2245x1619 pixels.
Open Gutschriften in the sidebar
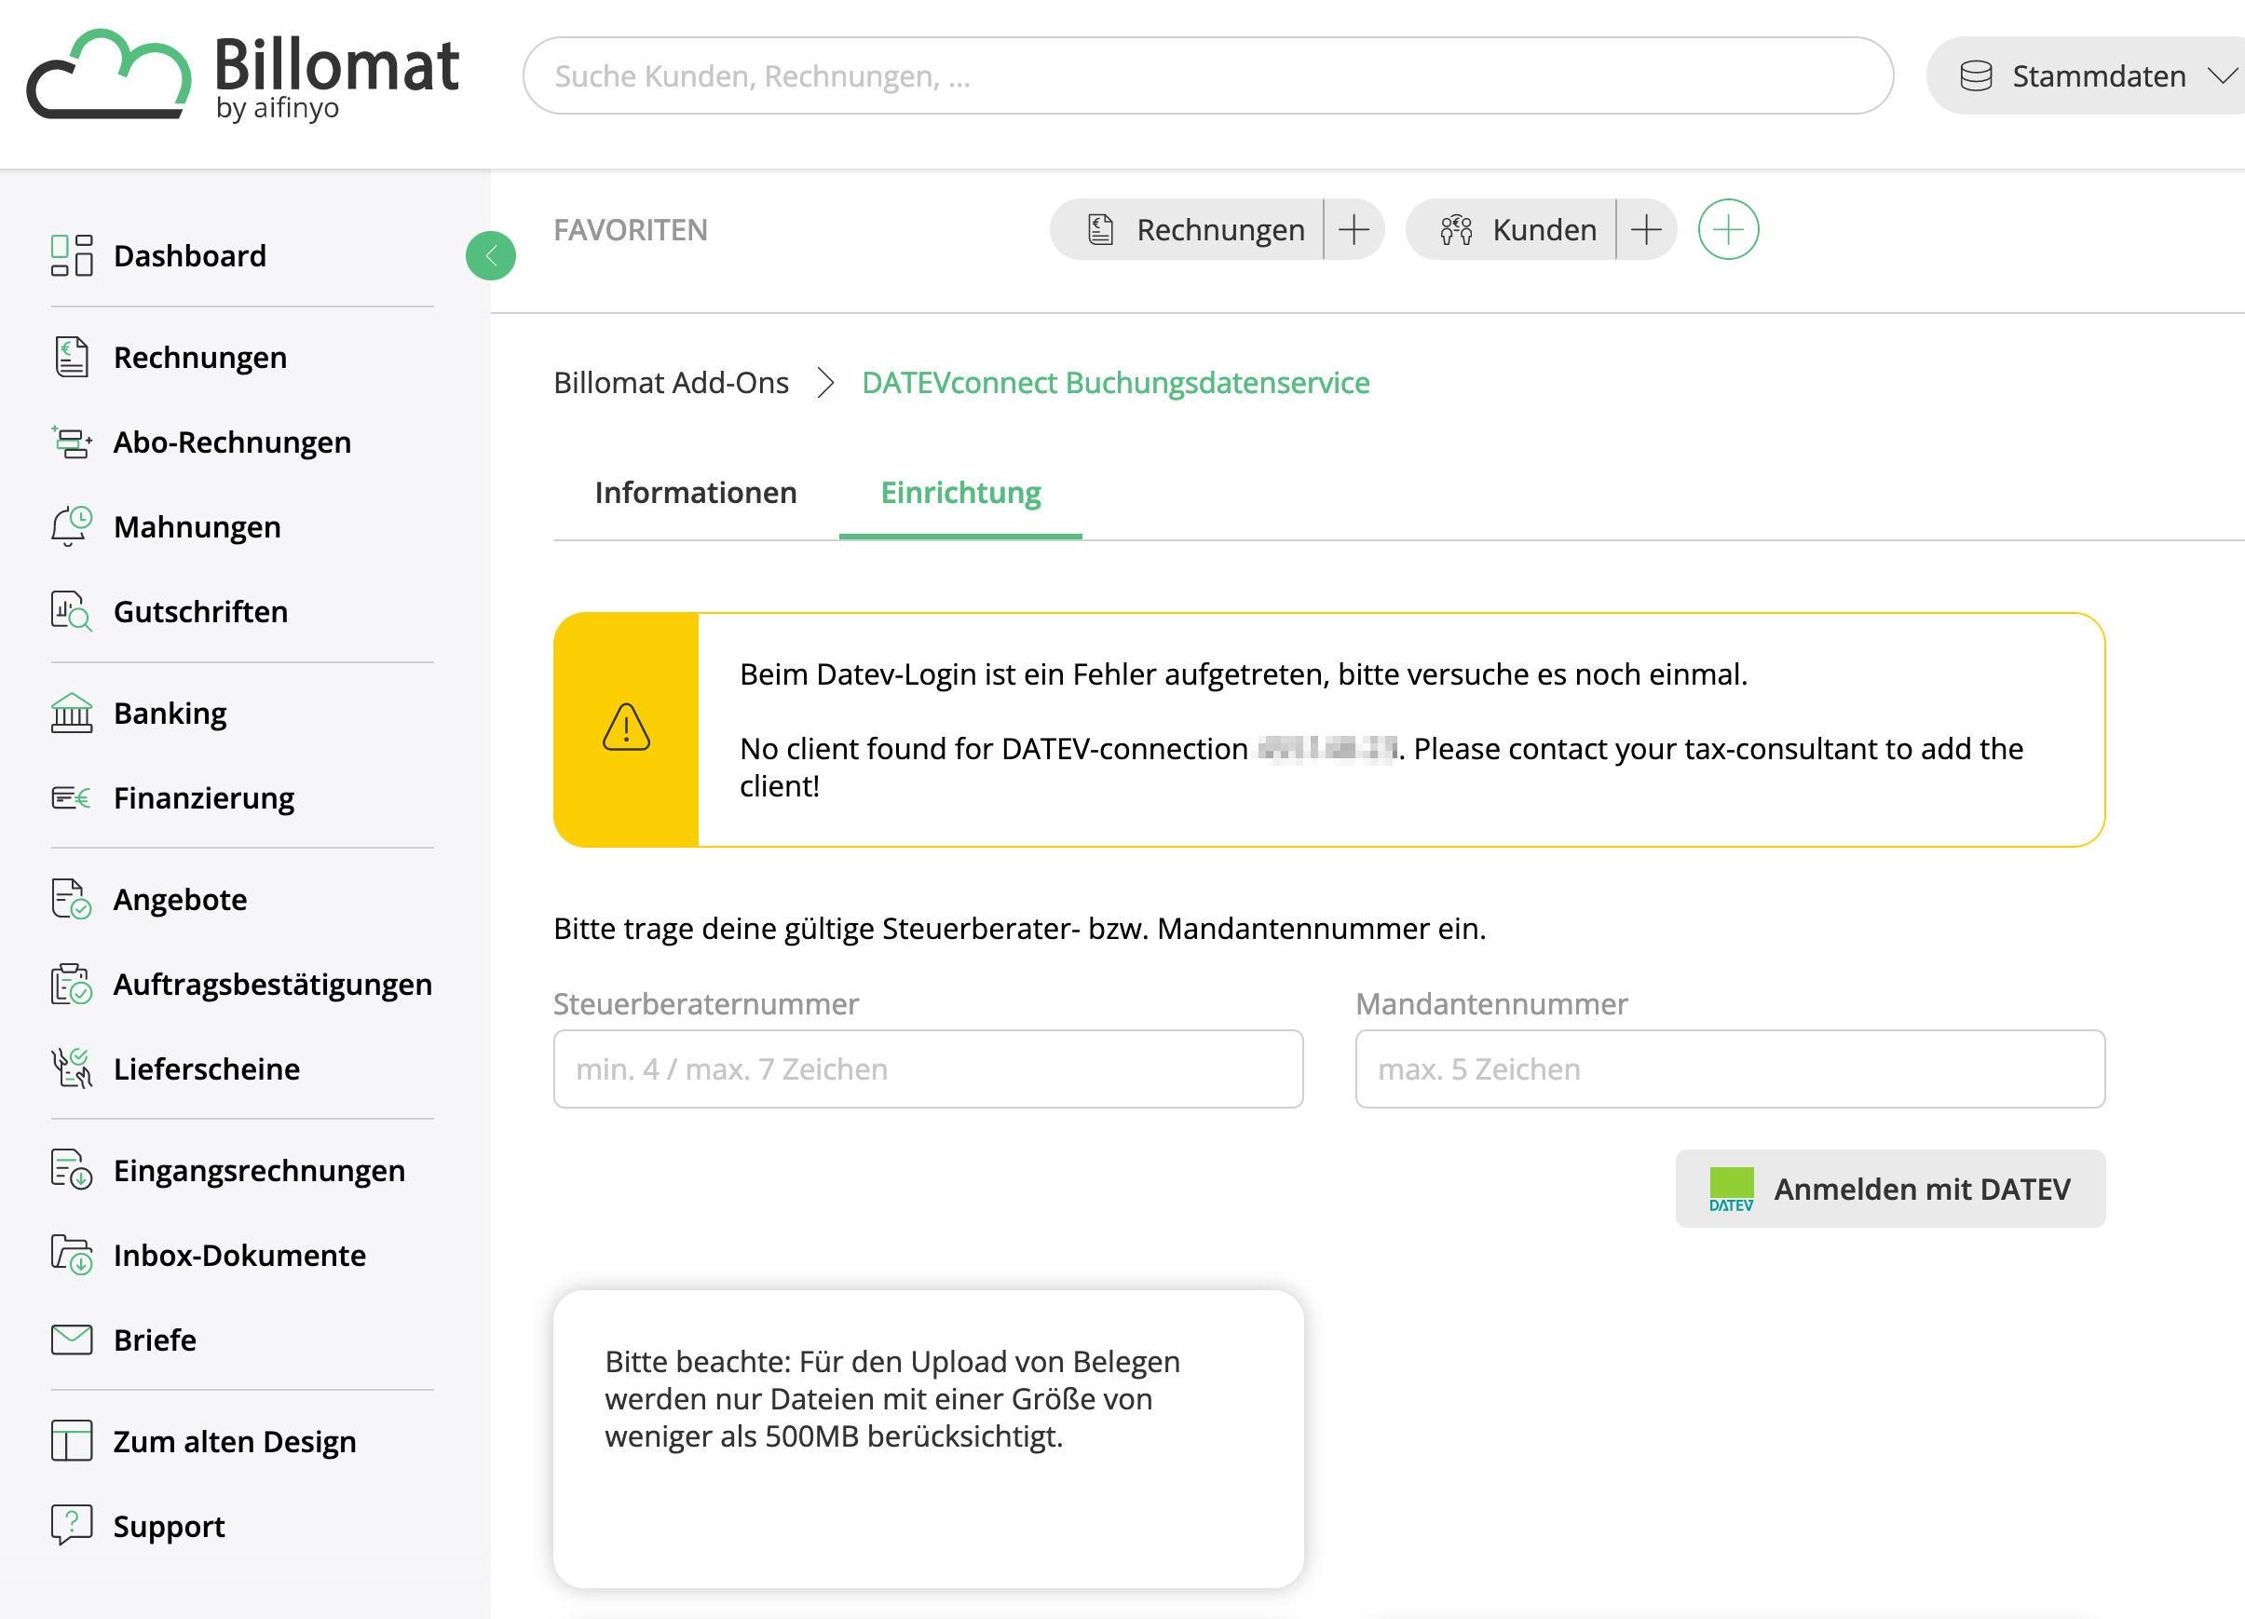pos(201,612)
